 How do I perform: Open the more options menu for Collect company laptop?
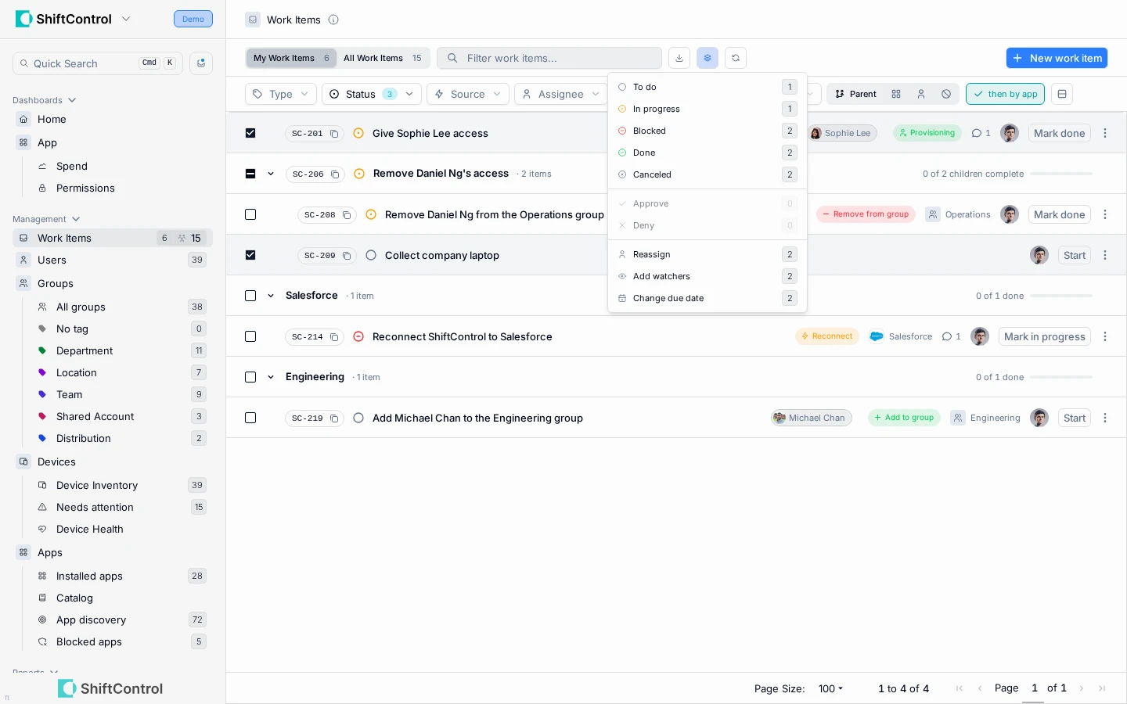[1105, 255]
